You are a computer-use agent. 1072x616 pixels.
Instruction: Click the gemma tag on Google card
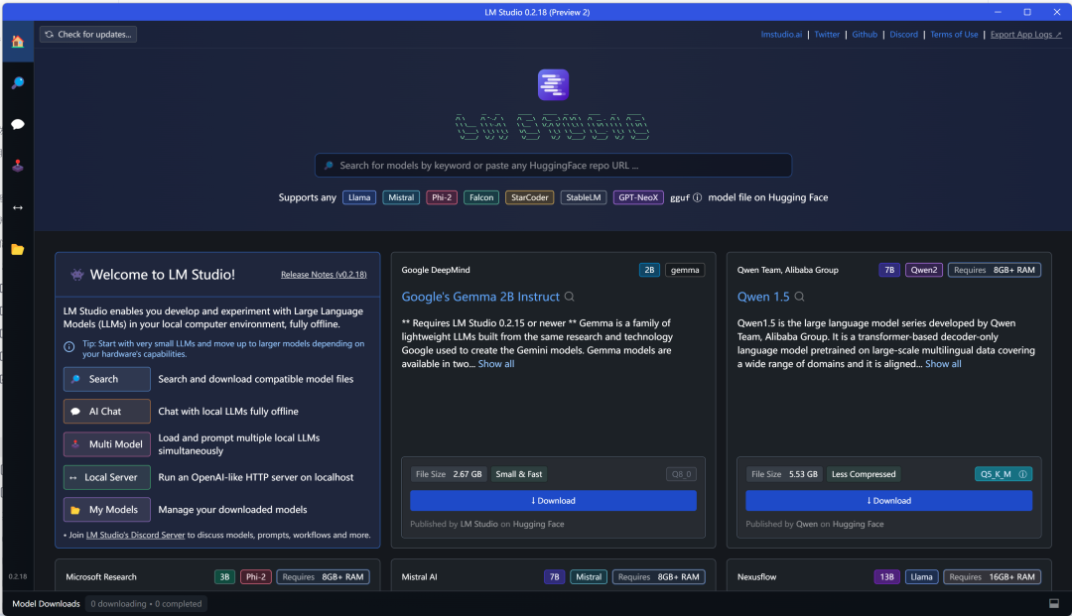(x=684, y=270)
